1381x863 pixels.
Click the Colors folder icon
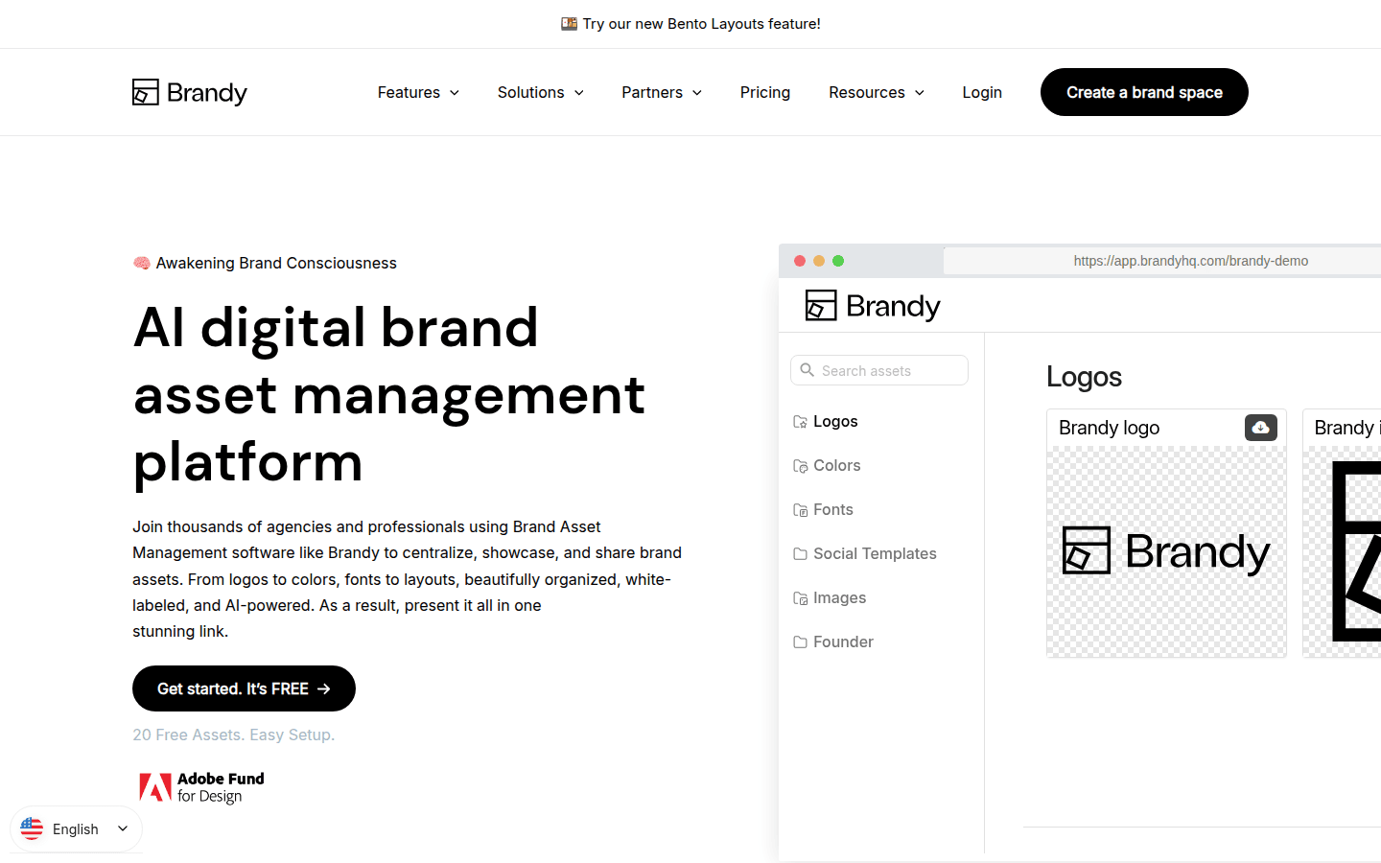pos(800,466)
